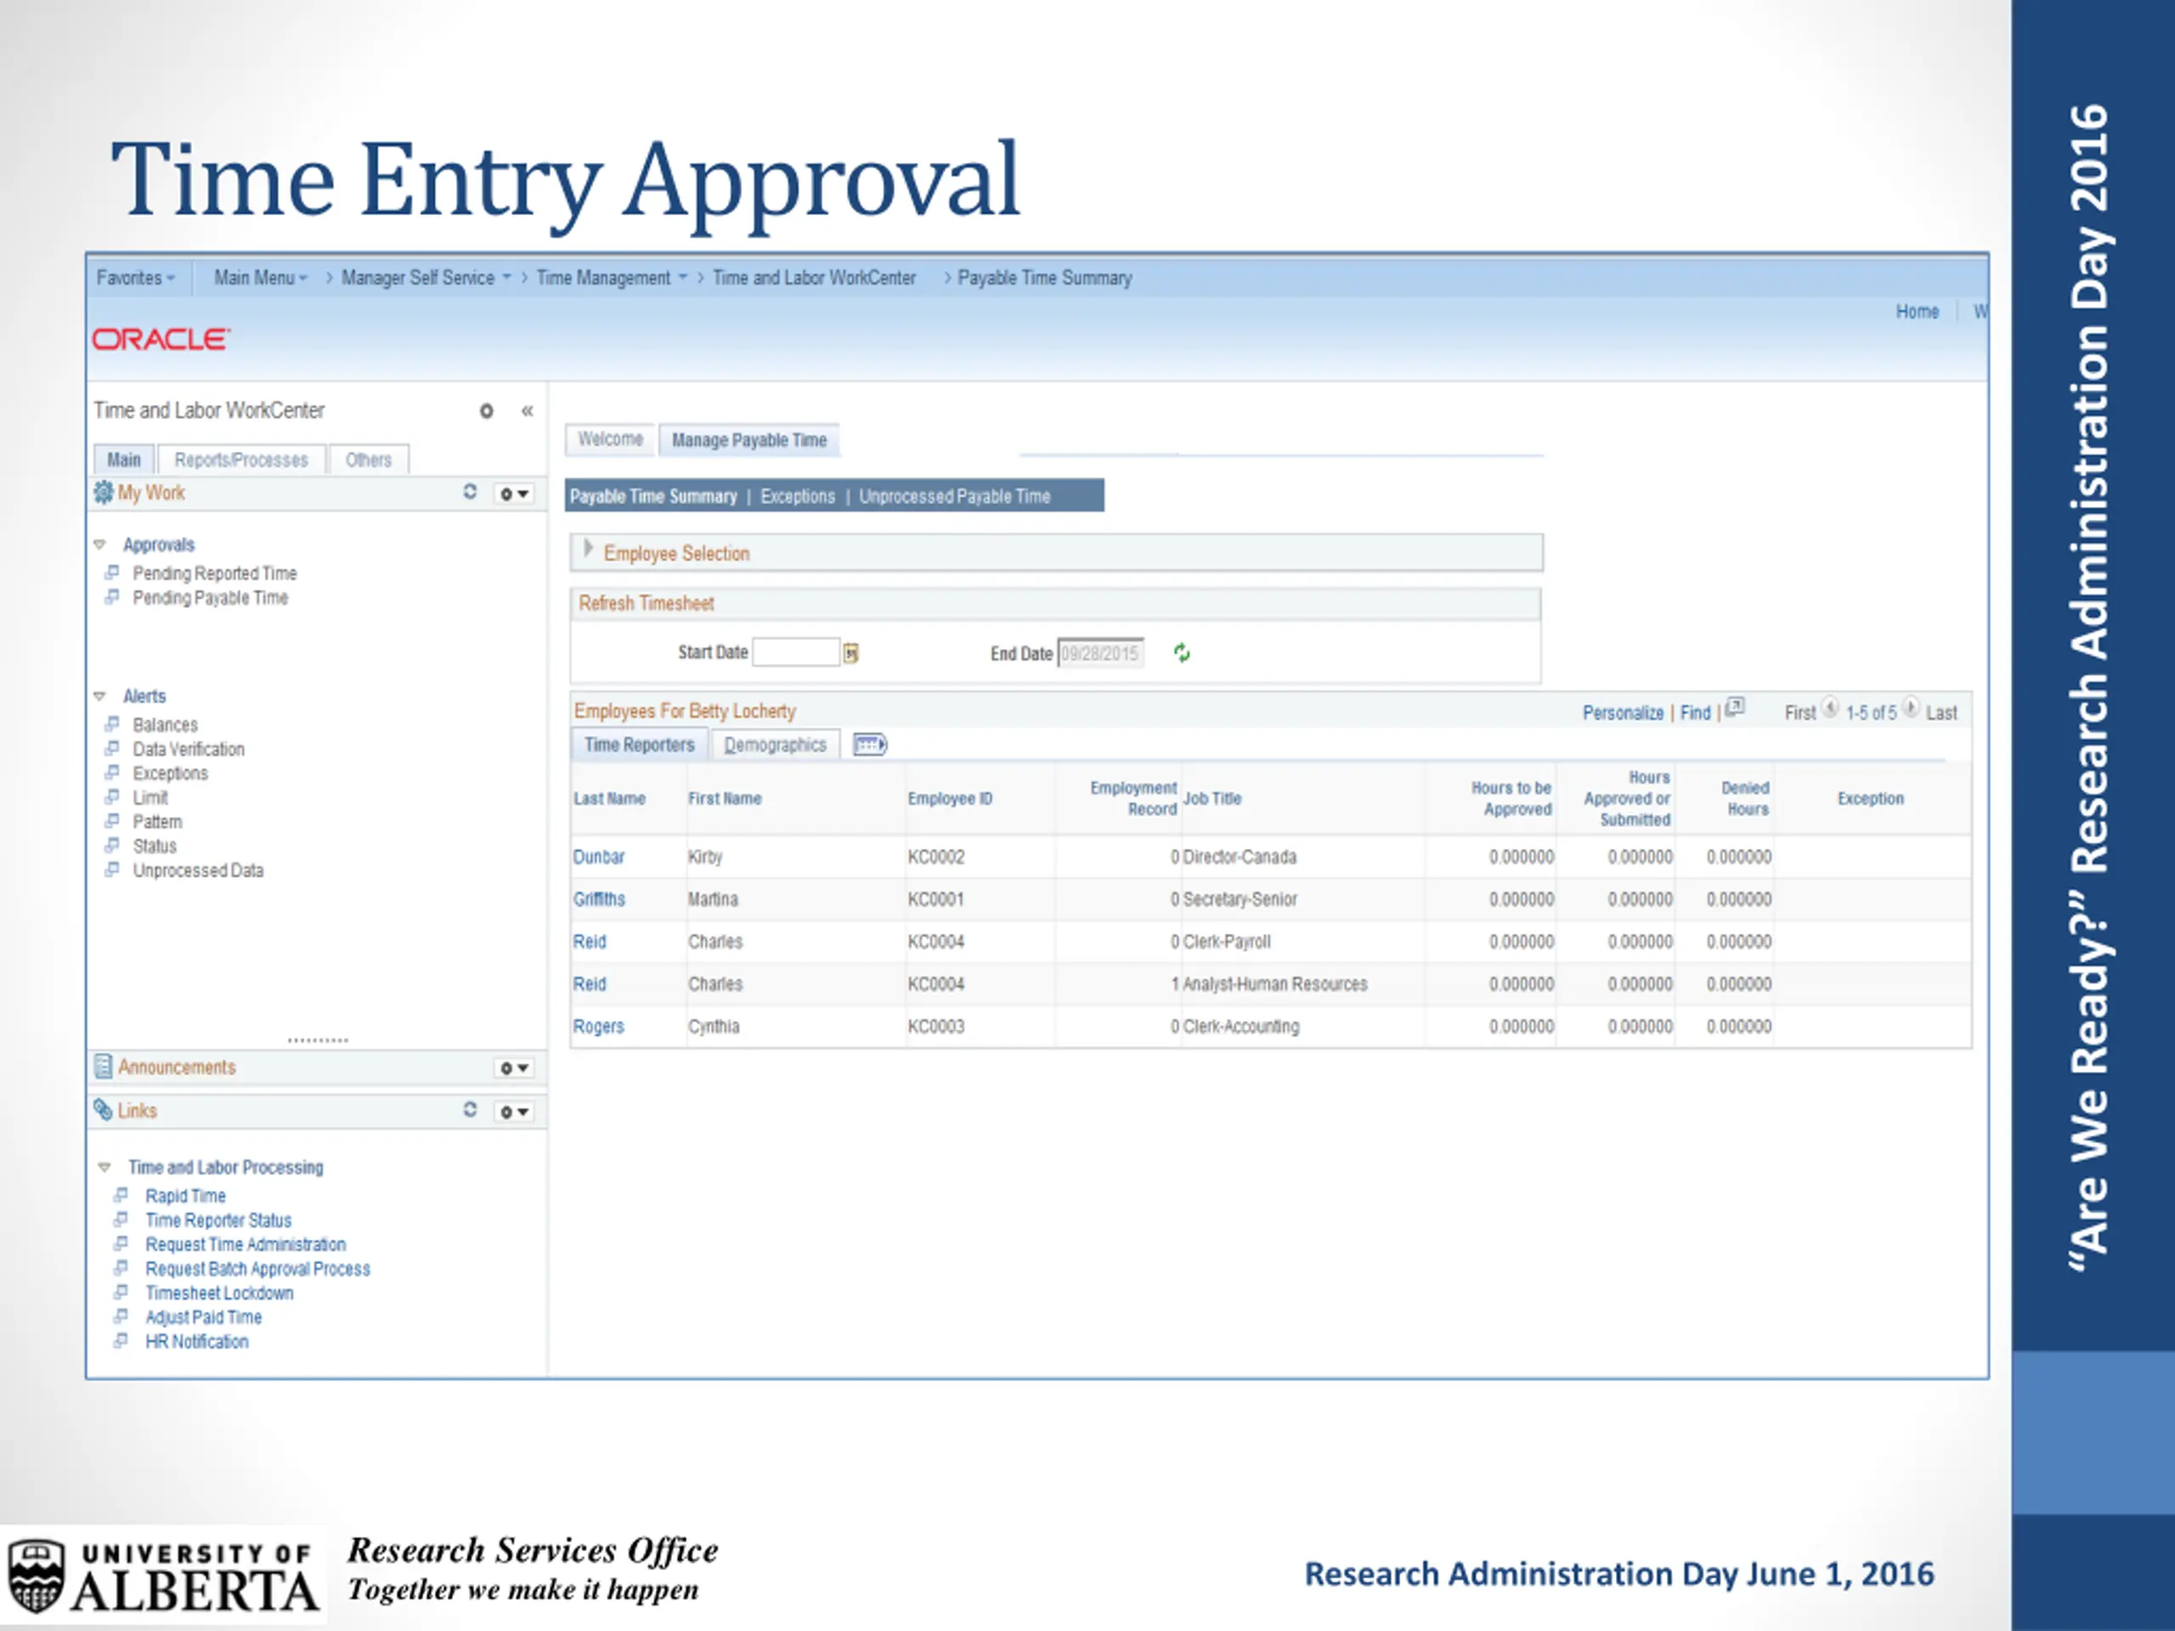Click icon beside Balances

point(112,724)
